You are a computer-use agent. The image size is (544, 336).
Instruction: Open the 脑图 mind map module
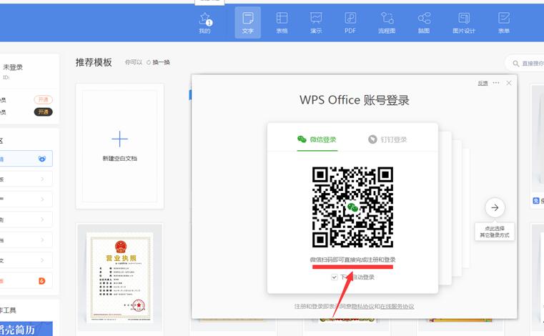pyautogui.click(x=424, y=23)
